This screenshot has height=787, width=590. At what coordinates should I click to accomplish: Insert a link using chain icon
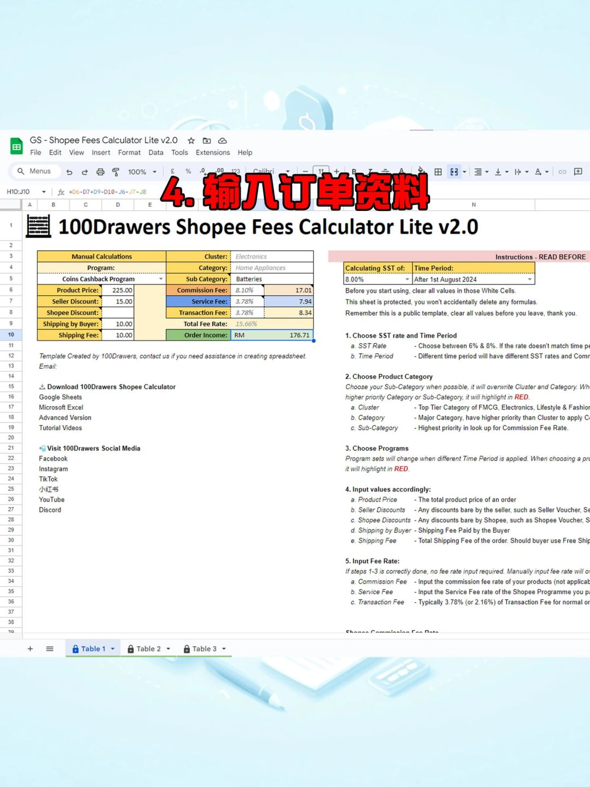[562, 172]
